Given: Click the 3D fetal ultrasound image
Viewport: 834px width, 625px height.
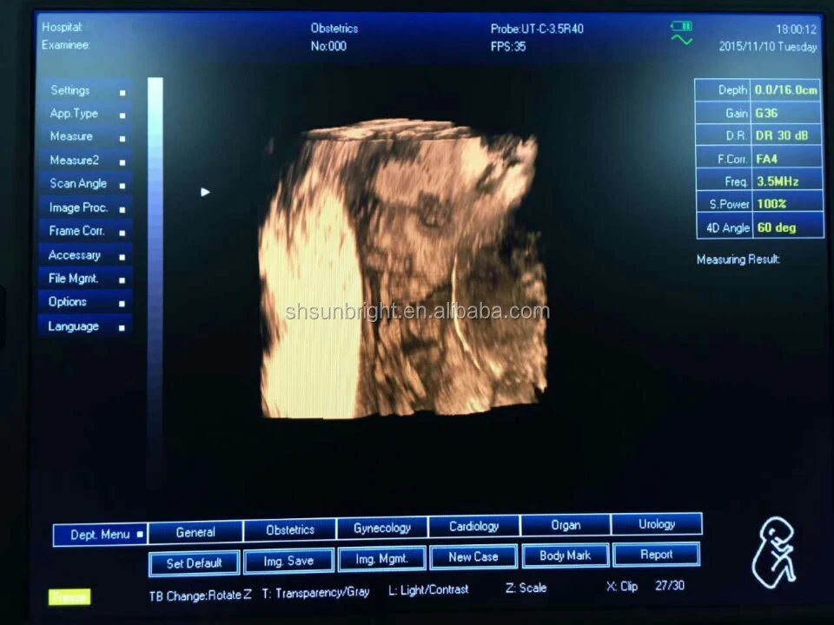Looking at the screenshot, I should pyautogui.click(x=402, y=269).
